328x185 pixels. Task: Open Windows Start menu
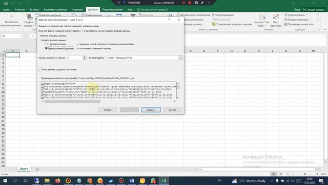pos(5,180)
